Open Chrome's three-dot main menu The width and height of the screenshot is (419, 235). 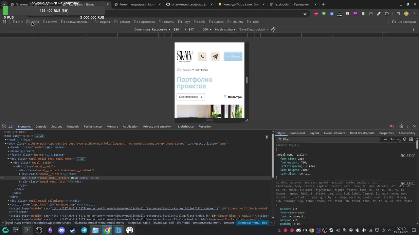click(x=414, y=14)
